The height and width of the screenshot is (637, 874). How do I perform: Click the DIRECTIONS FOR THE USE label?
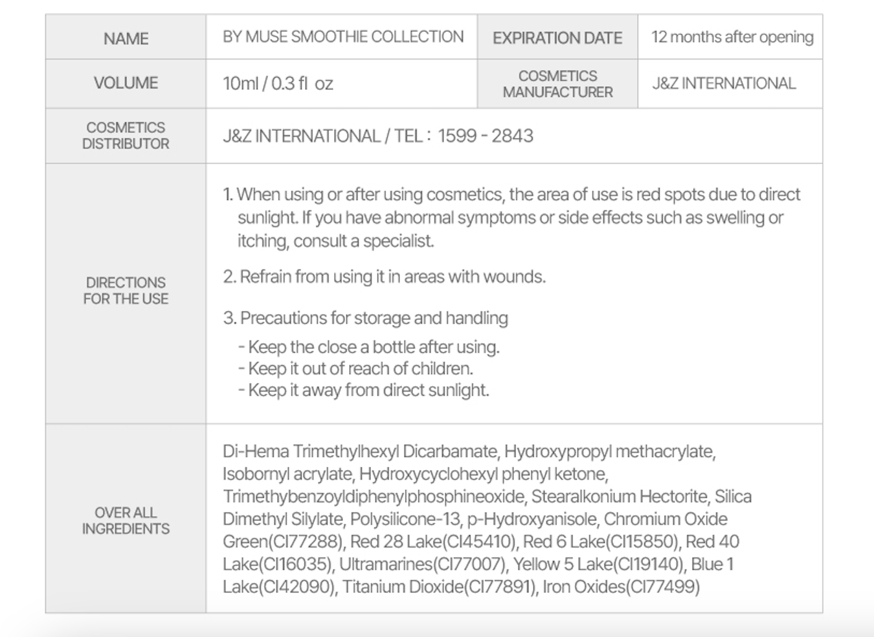coord(126,291)
